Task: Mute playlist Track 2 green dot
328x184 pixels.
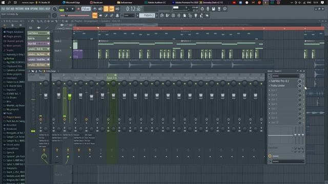Action: (x=71, y=48)
